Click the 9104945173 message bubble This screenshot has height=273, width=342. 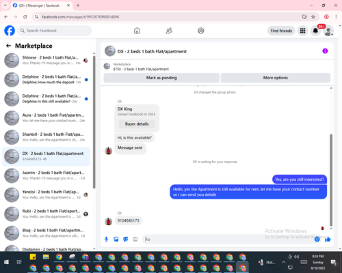point(128,220)
